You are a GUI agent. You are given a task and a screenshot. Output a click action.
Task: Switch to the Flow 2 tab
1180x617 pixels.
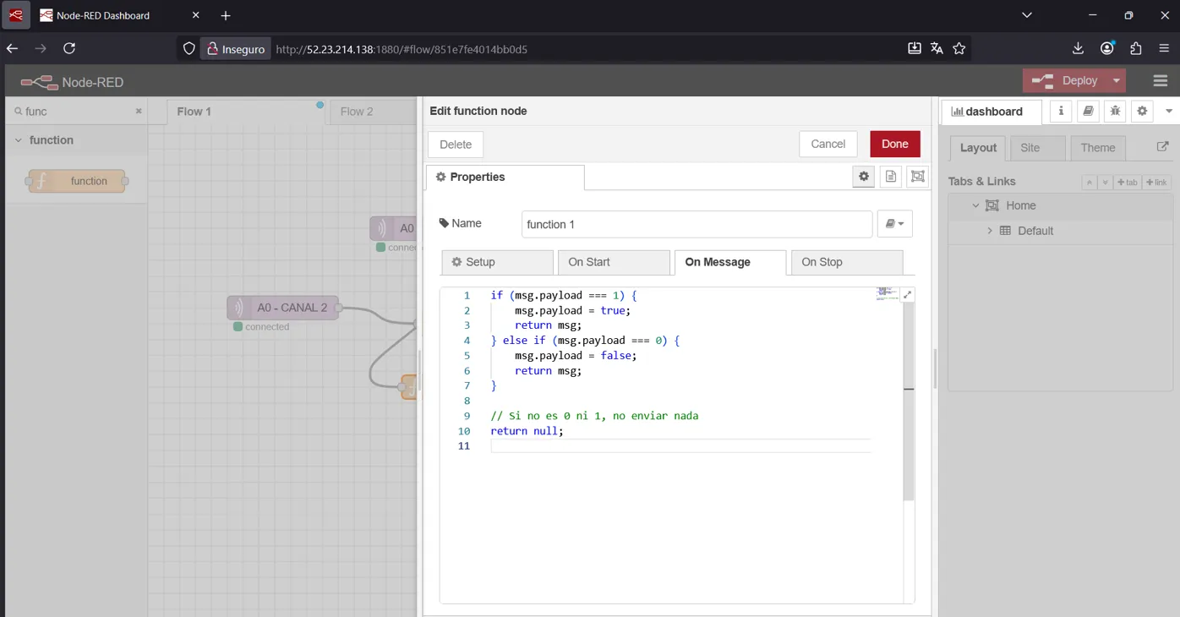click(x=357, y=112)
